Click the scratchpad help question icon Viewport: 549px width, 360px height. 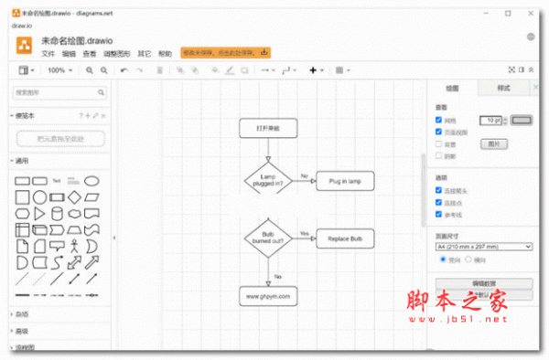[81, 116]
